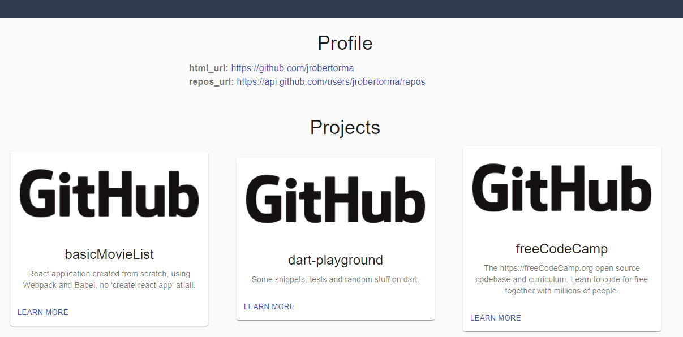Click the GitHub logo on basicMovieList card
The image size is (683, 337).
coord(109,193)
